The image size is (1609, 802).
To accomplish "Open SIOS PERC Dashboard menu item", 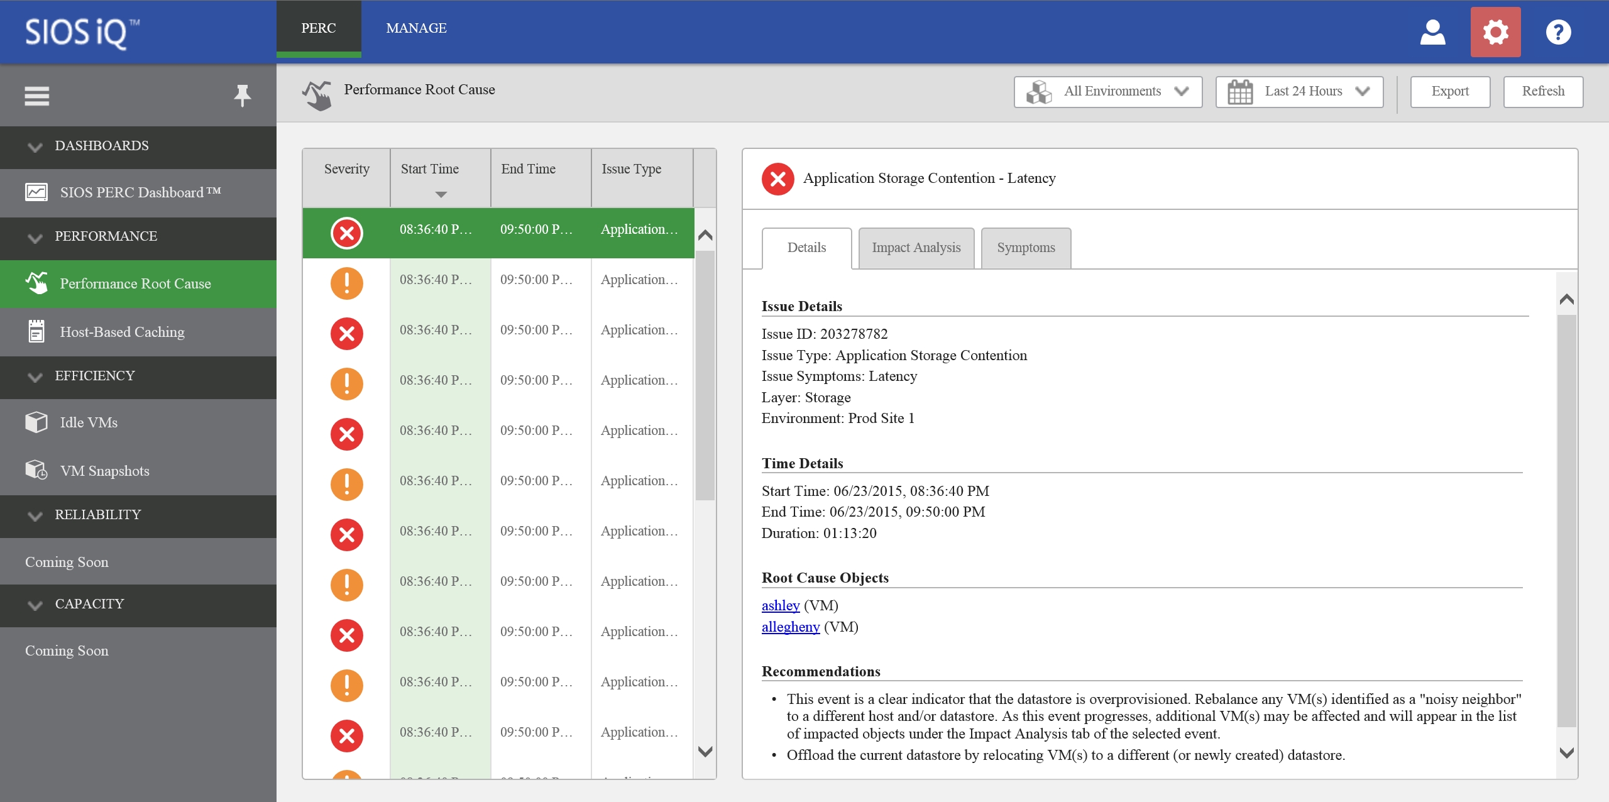I will (138, 192).
